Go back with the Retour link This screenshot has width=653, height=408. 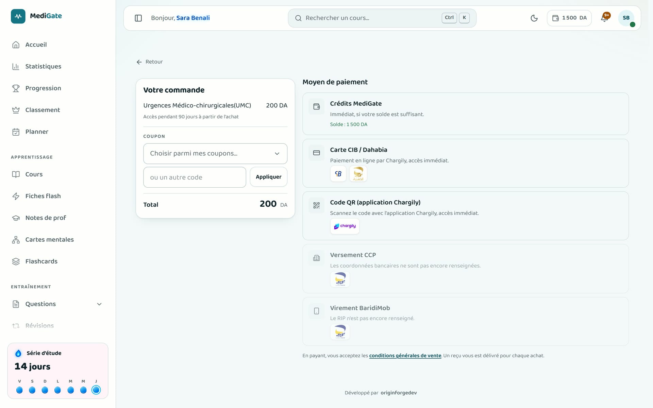tap(150, 62)
